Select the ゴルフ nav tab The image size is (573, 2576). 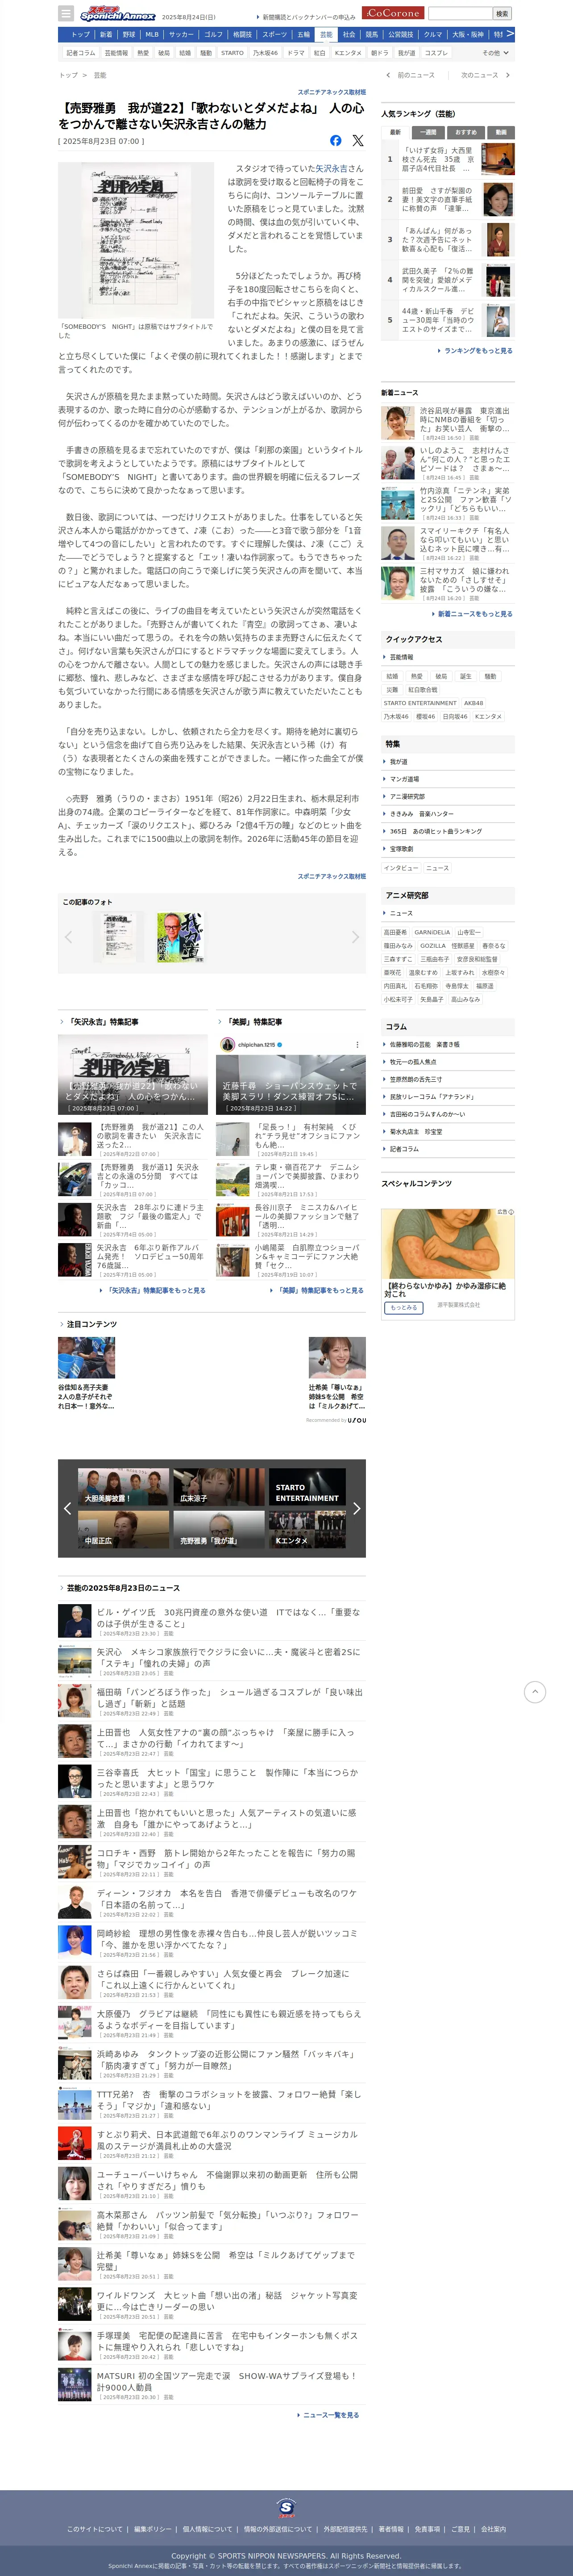click(x=214, y=34)
